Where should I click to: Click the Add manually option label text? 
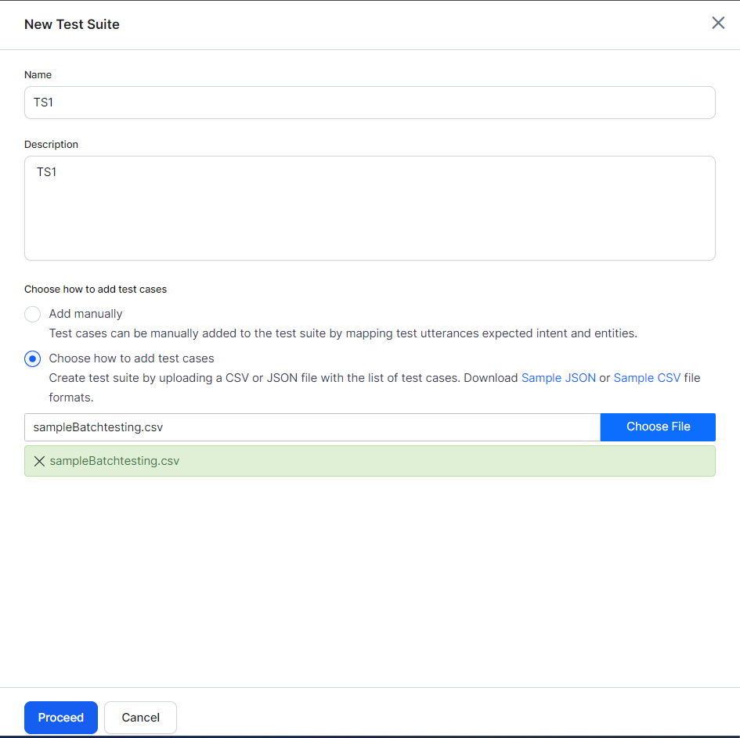point(85,314)
